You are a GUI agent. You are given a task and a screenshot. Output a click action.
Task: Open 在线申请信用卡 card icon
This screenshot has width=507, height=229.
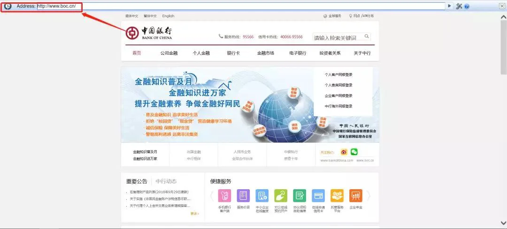tap(318, 195)
